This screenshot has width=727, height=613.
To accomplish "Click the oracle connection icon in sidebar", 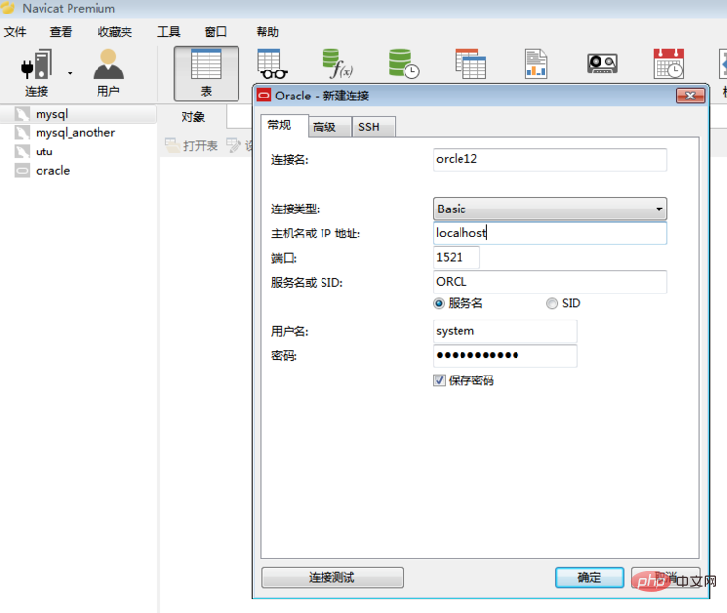I will click(x=22, y=171).
